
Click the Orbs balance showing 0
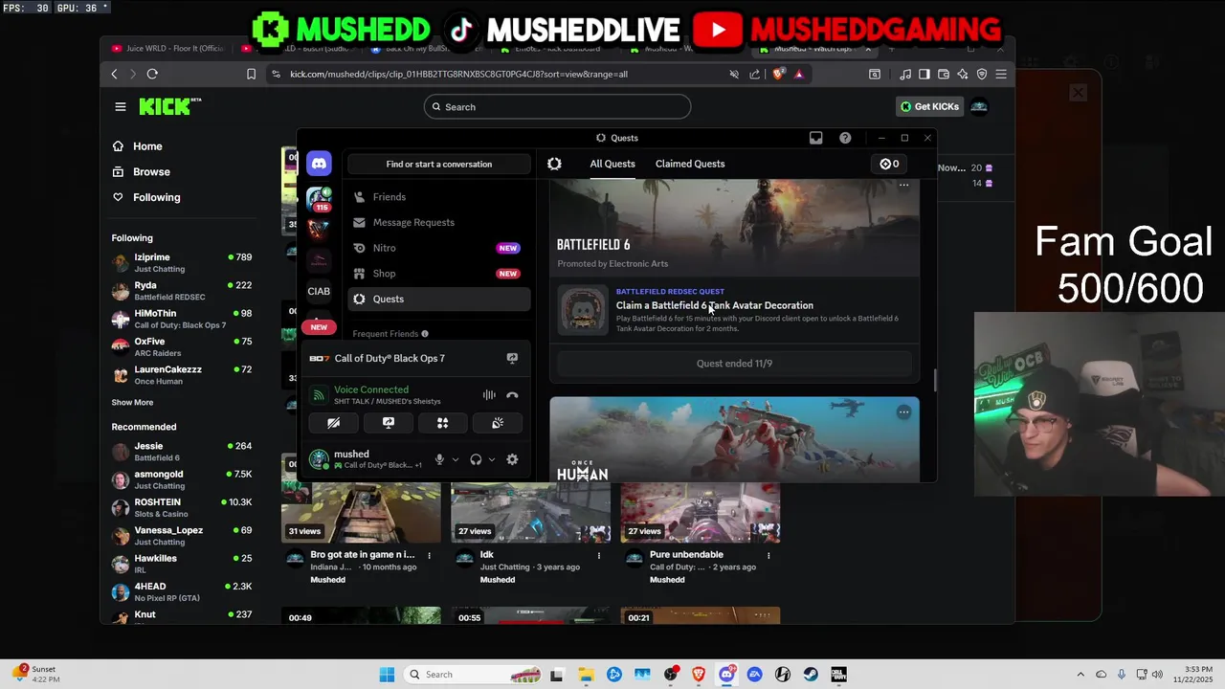[x=890, y=164]
